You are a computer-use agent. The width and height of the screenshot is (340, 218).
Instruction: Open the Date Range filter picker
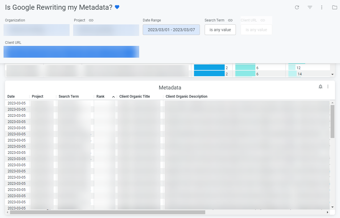[x=171, y=30]
